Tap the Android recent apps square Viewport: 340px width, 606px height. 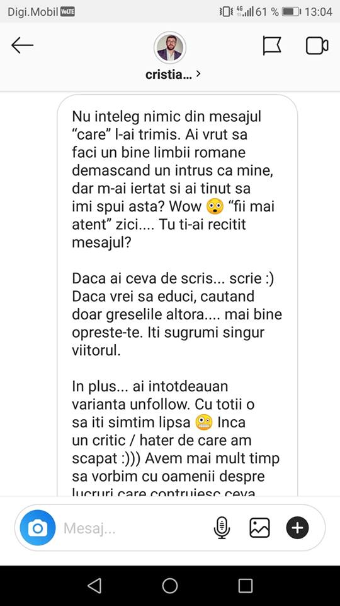coord(246,586)
